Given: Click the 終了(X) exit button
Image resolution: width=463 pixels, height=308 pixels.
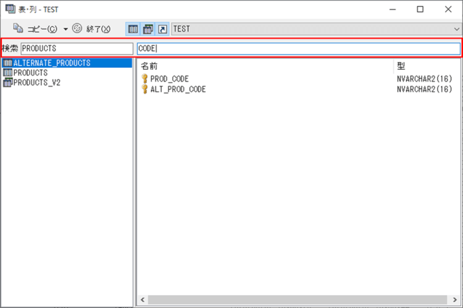Looking at the screenshot, I should [x=91, y=28].
